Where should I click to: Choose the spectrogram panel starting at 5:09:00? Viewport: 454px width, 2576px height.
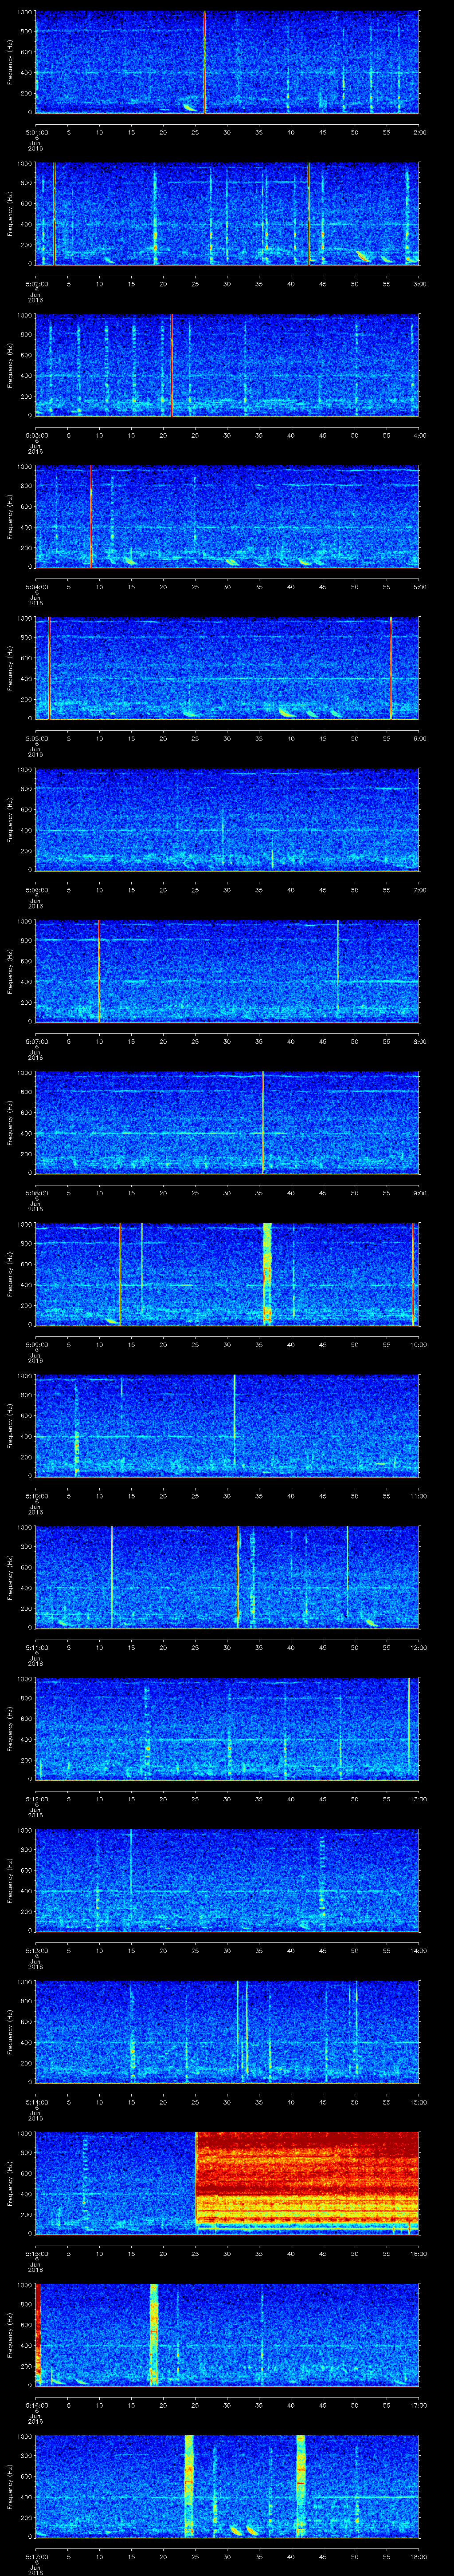point(227,1274)
